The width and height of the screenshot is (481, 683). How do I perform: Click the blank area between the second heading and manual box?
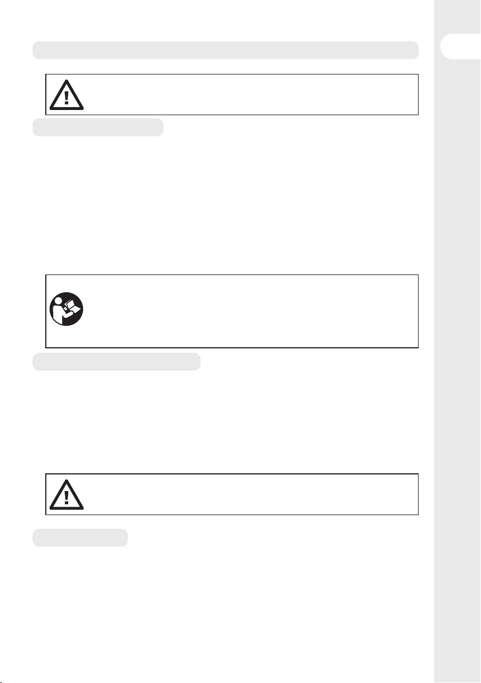(226, 205)
